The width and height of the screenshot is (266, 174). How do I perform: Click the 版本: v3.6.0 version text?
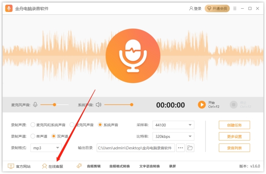click(250, 166)
